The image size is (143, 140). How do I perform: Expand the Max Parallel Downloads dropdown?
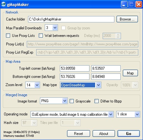click(55, 28)
